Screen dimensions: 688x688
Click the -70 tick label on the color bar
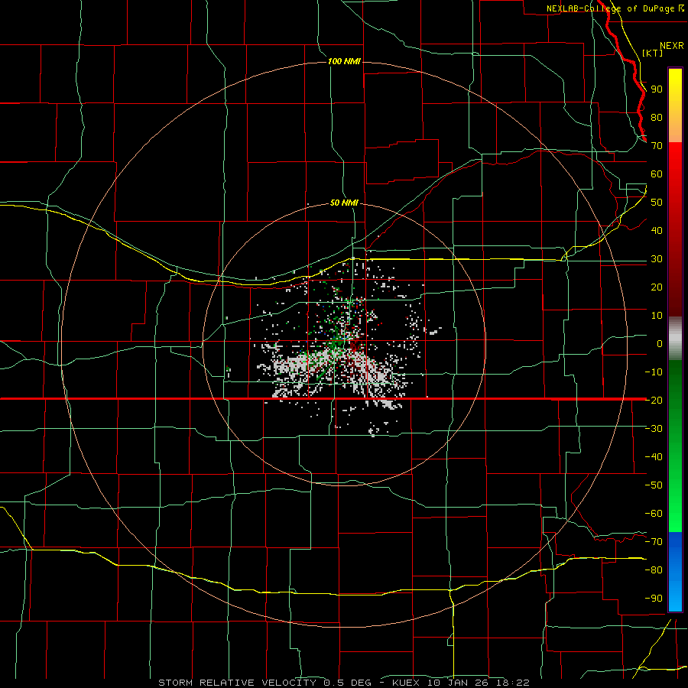click(654, 542)
